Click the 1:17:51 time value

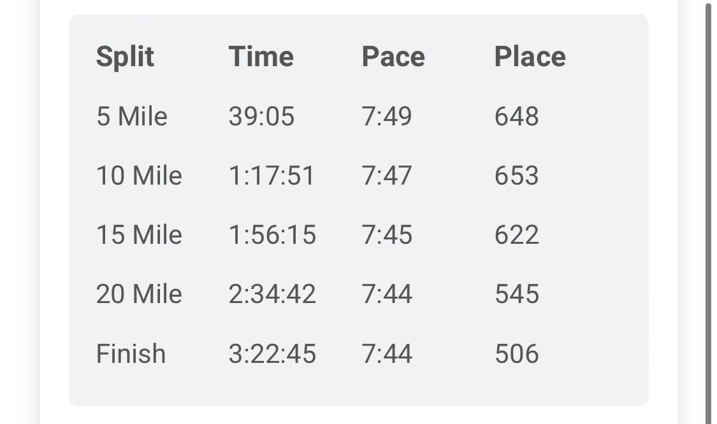click(x=272, y=176)
